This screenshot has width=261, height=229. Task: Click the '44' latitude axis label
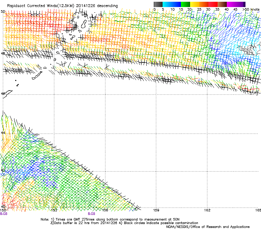coord(3,133)
